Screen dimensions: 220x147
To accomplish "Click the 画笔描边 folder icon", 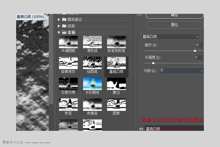I will (64, 19).
